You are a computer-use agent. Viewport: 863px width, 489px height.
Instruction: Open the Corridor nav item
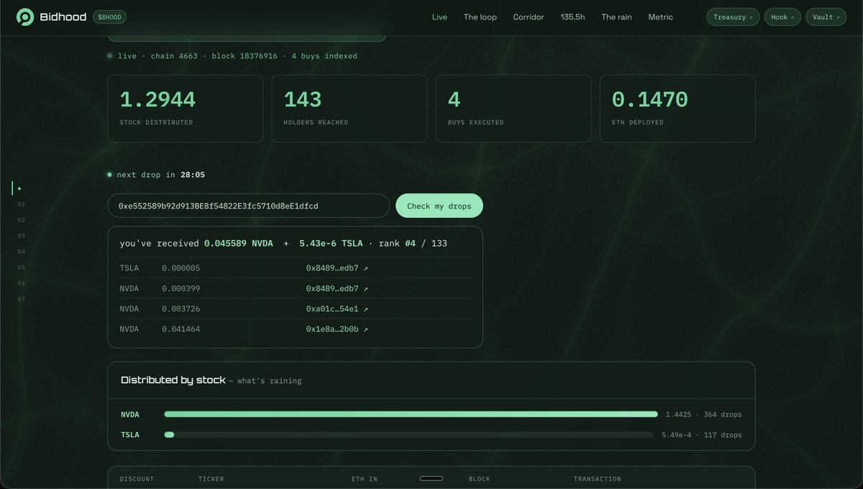[x=529, y=17]
